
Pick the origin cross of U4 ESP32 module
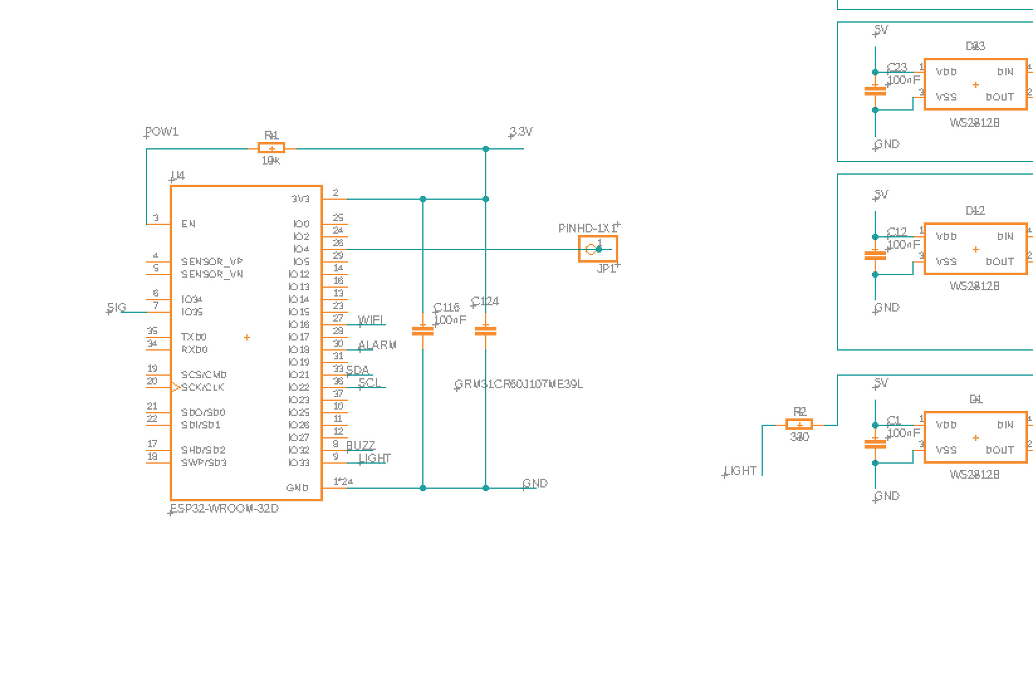(x=247, y=337)
